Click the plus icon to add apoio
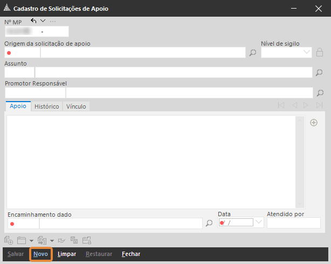The width and height of the screenshot is (331, 264). [x=314, y=123]
